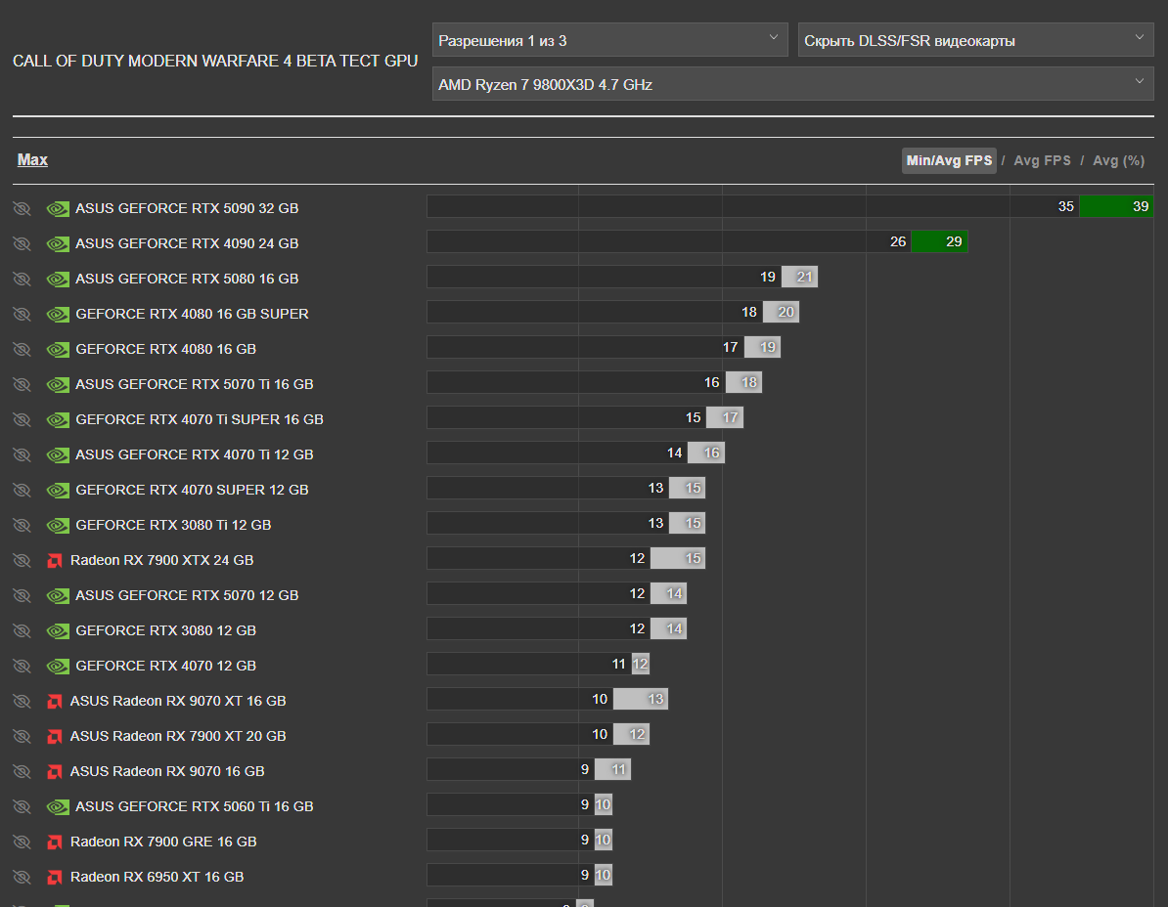Click NVIDIA logo beside GeForce RTX 4070 12 GB
Viewport: 1168px width, 907px height.
[x=58, y=667]
